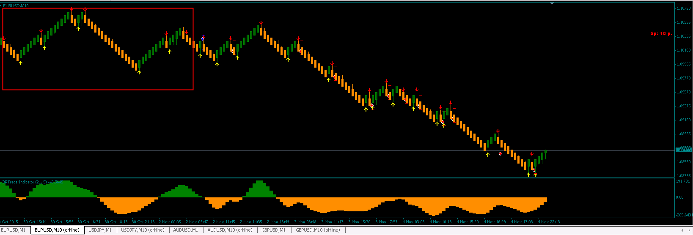Click the '30 Oct 15:59' time label
This screenshot has height=235, width=693.
tap(62, 221)
